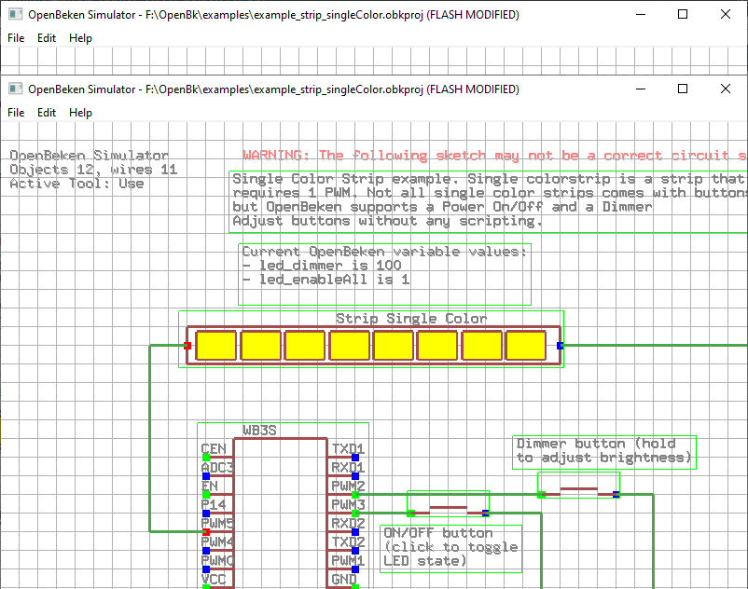Click the EN pin on WB3S

click(206, 495)
